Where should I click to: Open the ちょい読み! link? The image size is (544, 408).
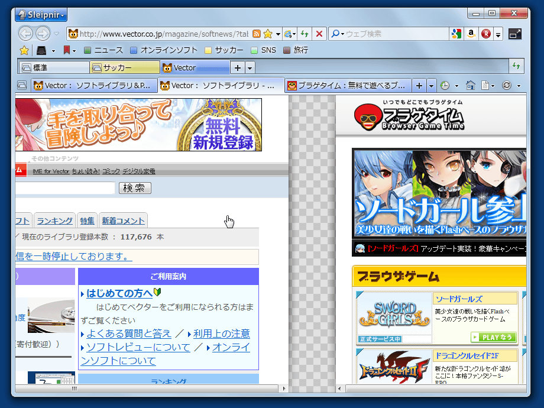point(86,171)
